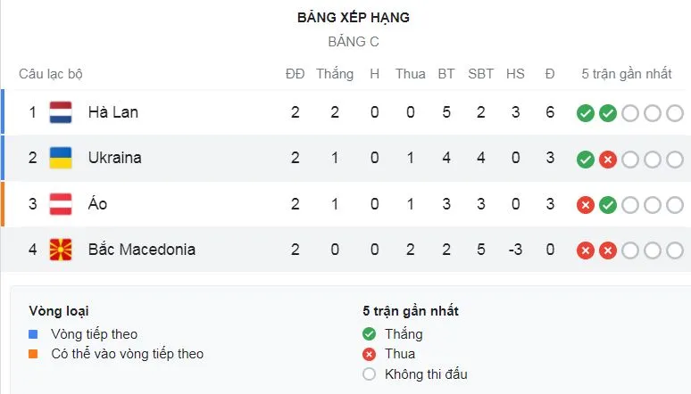Click the Netherlands flag icon
The width and height of the screenshot is (691, 394).
[x=61, y=112]
